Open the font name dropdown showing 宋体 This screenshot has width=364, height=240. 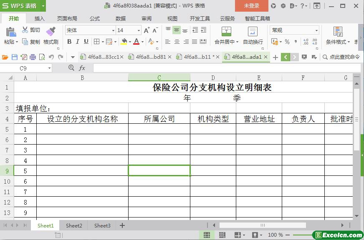[90, 30]
